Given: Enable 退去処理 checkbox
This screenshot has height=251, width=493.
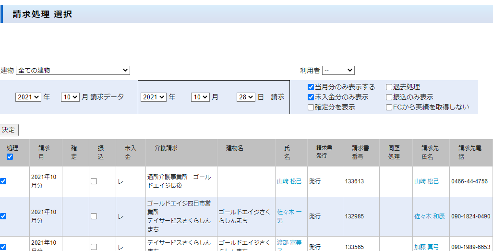Looking at the screenshot, I should tap(389, 87).
